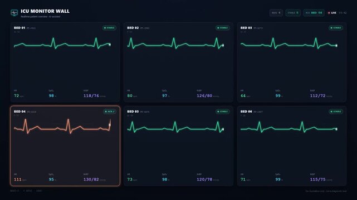
Task: Click the ICU Monitor Wall logo icon
Action: tap(14, 13)
